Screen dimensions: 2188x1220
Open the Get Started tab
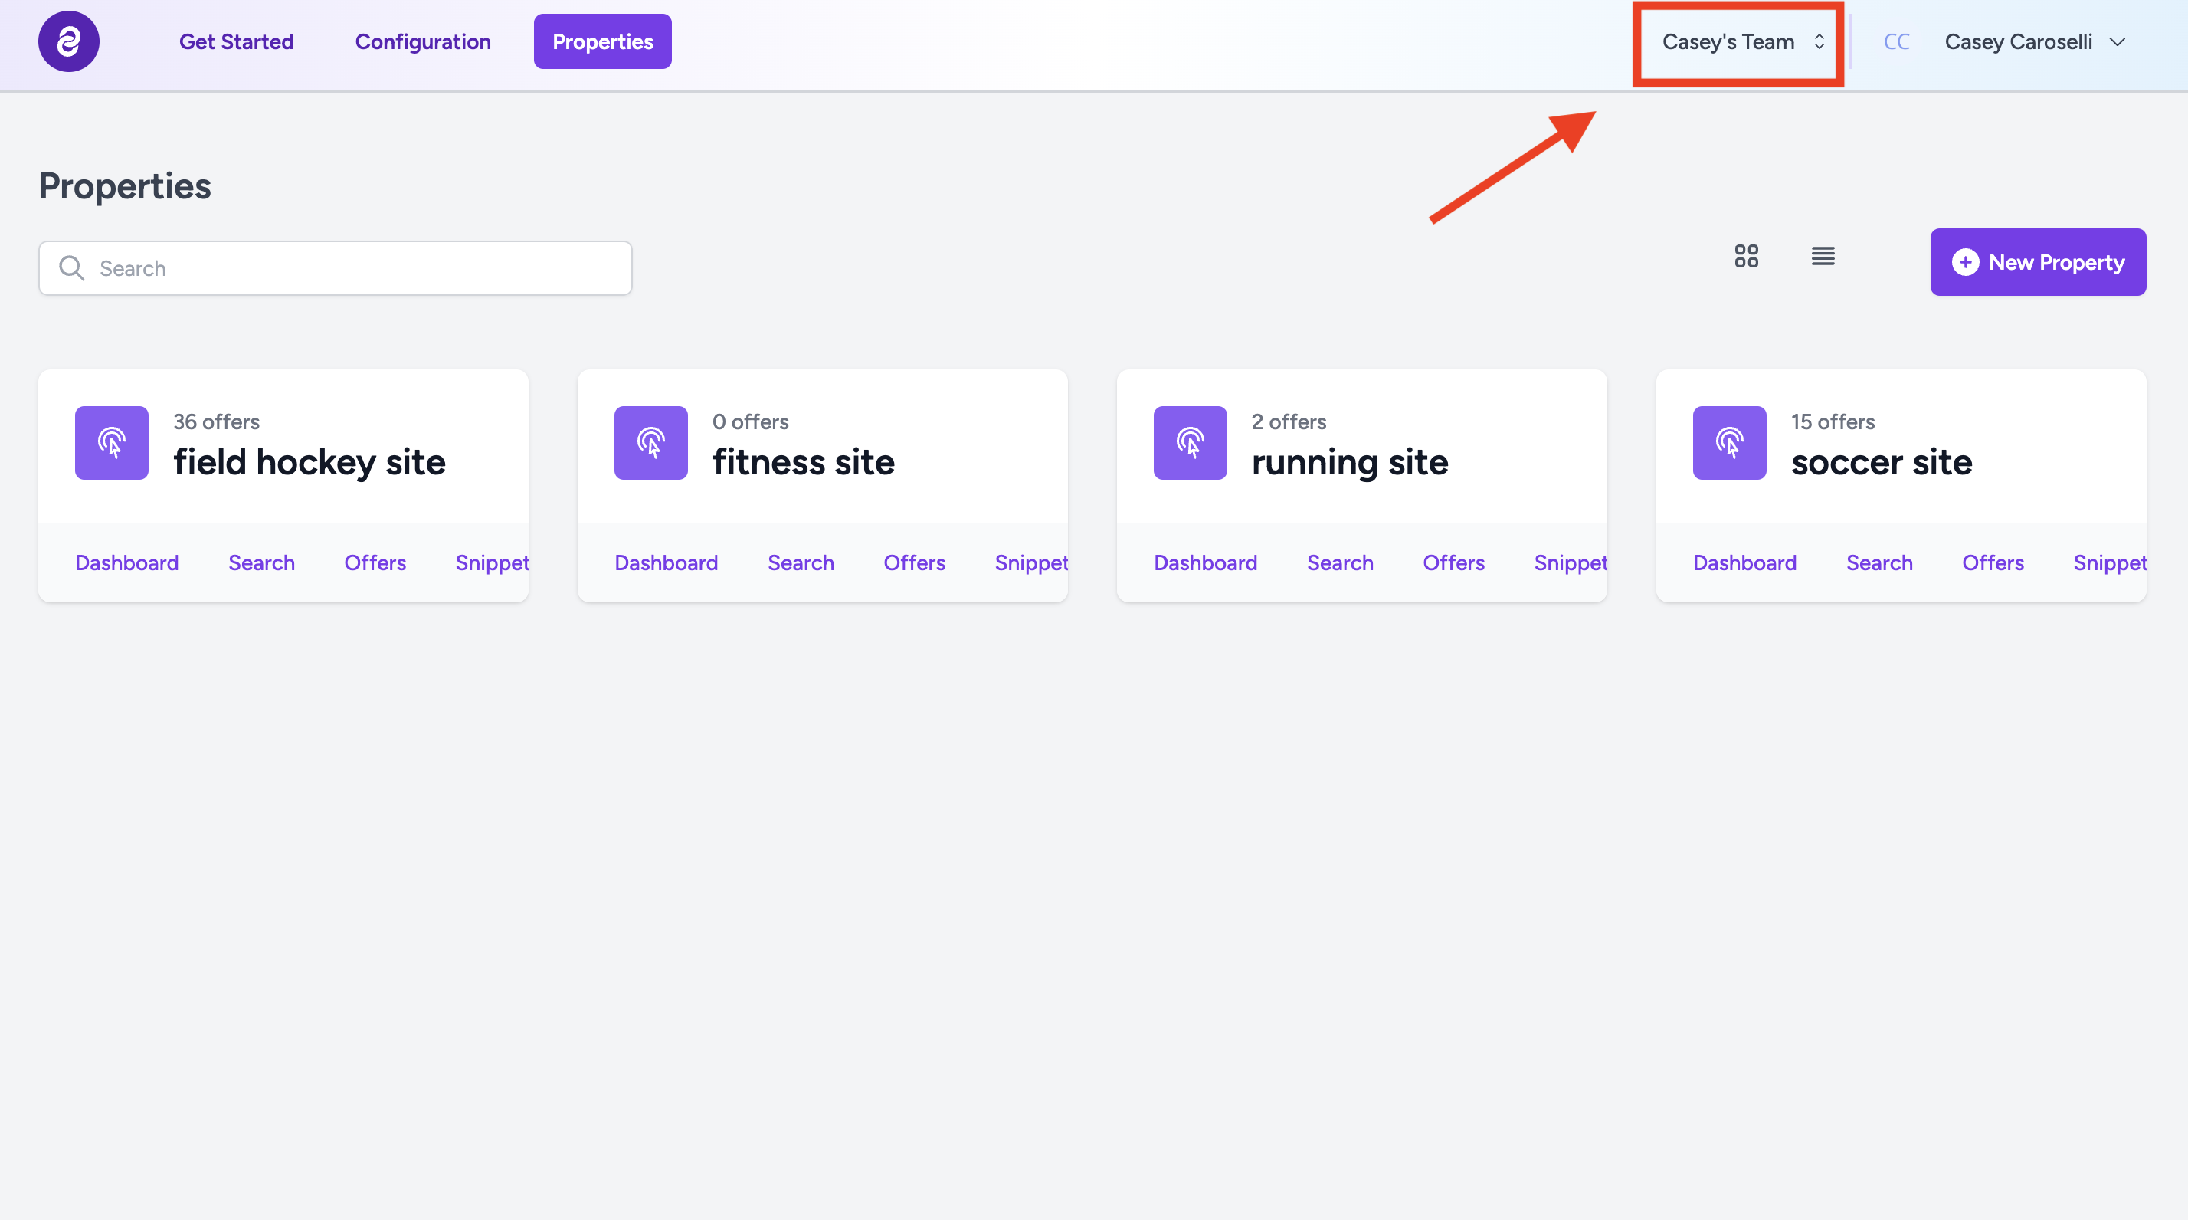click(236, 41)
